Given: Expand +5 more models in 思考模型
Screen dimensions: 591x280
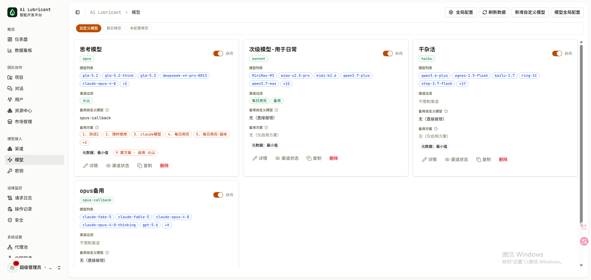Looking at the screenshot, I should coord(125,84).
